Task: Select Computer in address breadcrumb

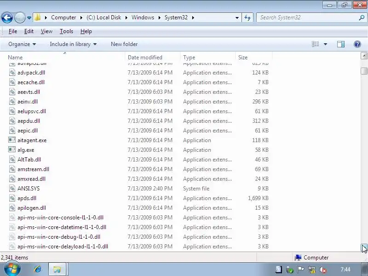Action: [63, 17]
